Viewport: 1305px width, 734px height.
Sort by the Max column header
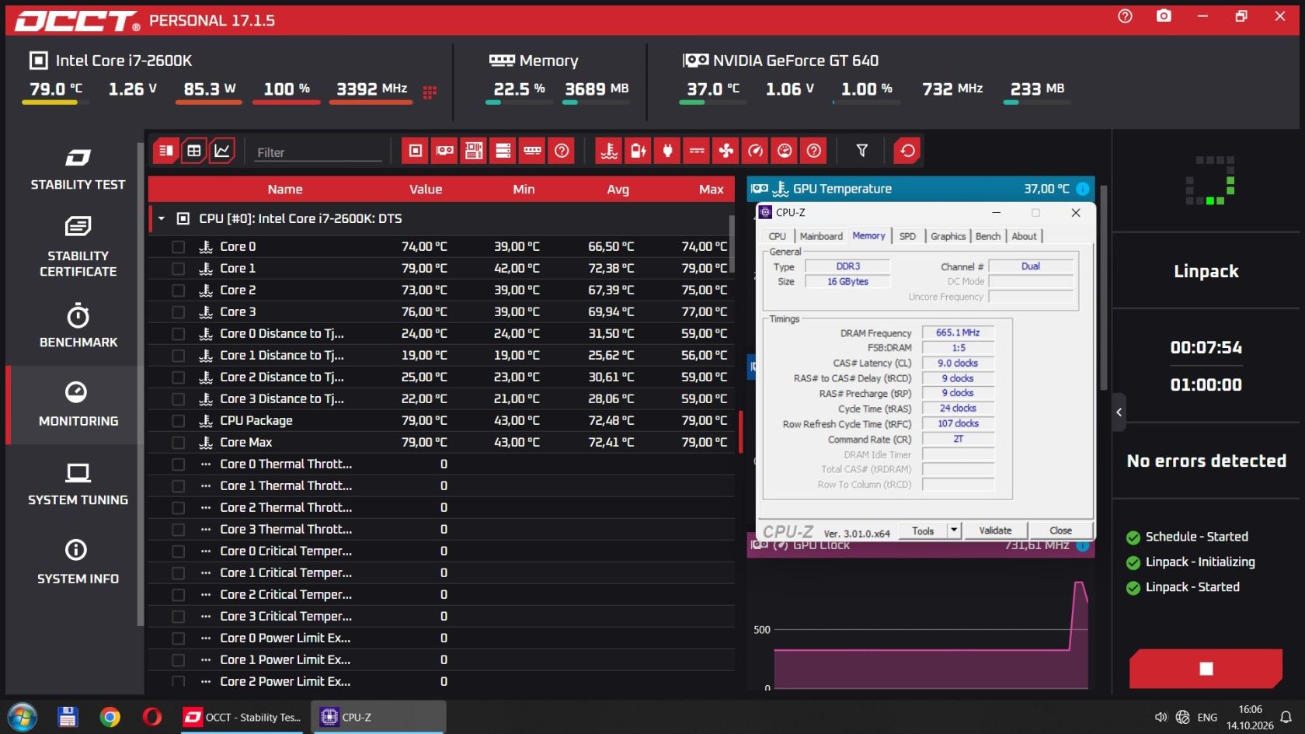[711, 190]
